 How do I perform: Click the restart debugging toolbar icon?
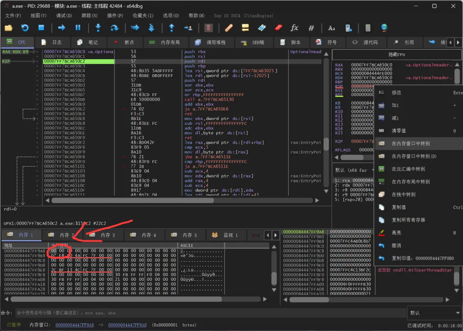[25, 28]
